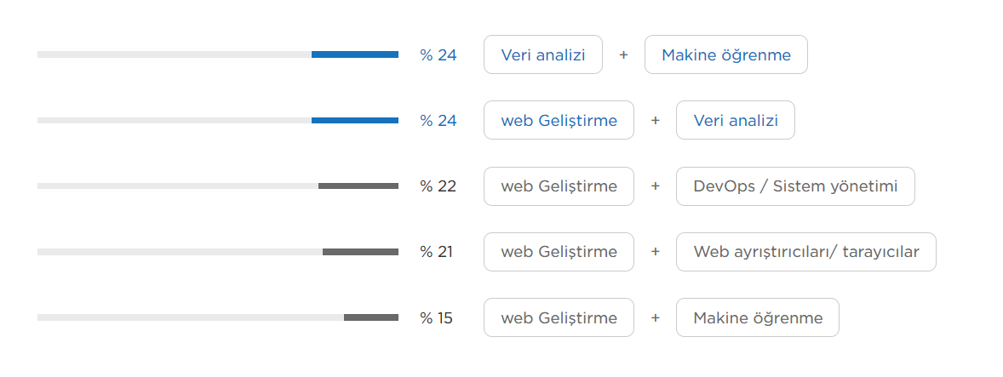Click plus sign between Veri analizi and Makine öğrenme
The width and height of the screenshot is (1003, 377).
(x=623, y=55)
